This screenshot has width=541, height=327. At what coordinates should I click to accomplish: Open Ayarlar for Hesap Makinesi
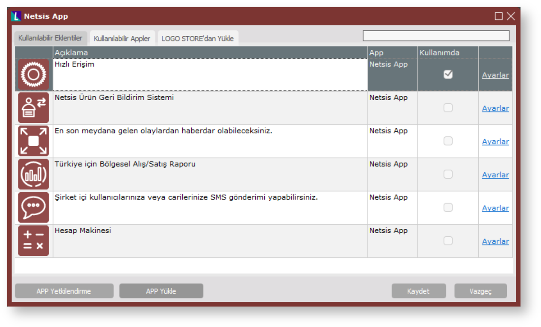point(495,241)
